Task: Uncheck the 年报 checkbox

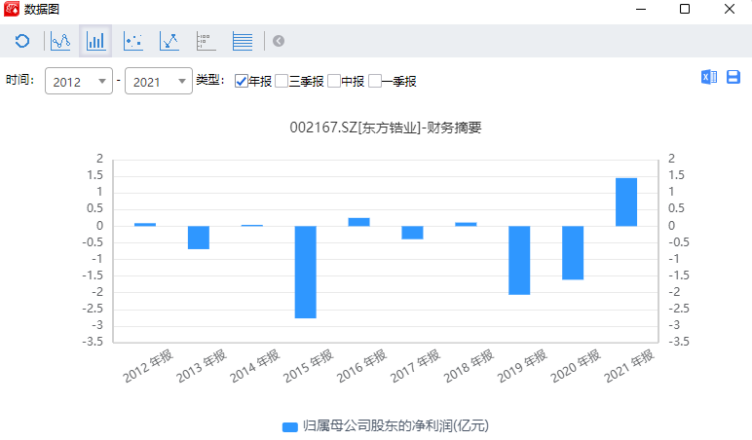Action: pos(242,82)
